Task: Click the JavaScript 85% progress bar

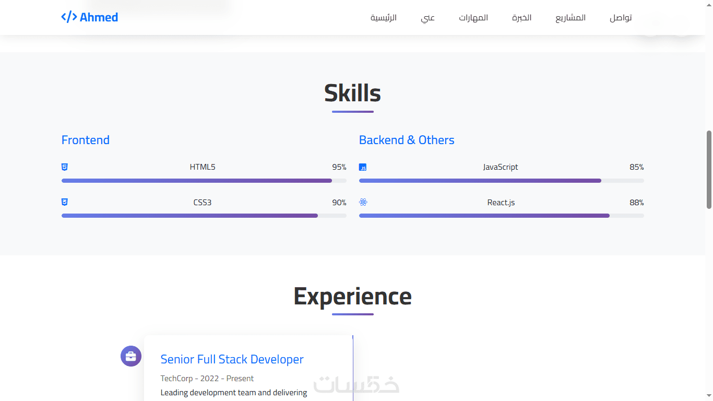Action: (x=501, y=181)
